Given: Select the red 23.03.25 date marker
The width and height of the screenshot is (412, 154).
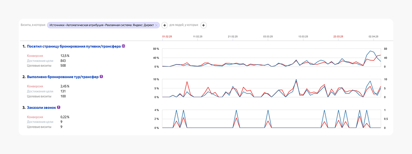Looking at the screenshot, I should [338, 37].
